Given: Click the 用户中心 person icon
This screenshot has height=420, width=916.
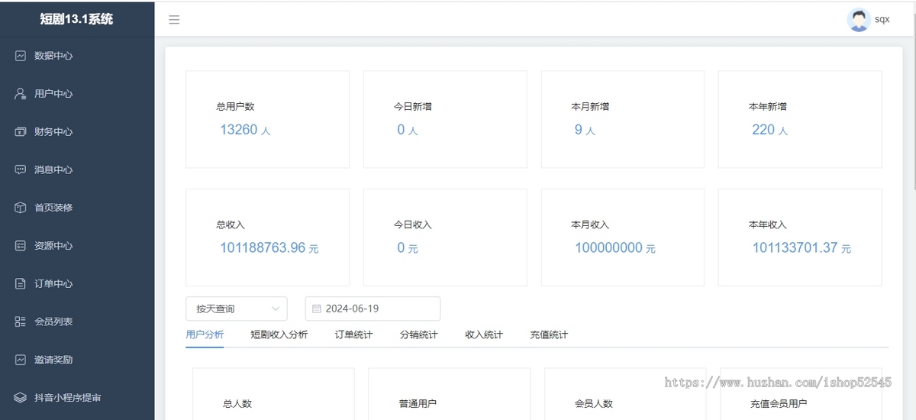Looking at the screenshot, I should (x=21, y=94).
